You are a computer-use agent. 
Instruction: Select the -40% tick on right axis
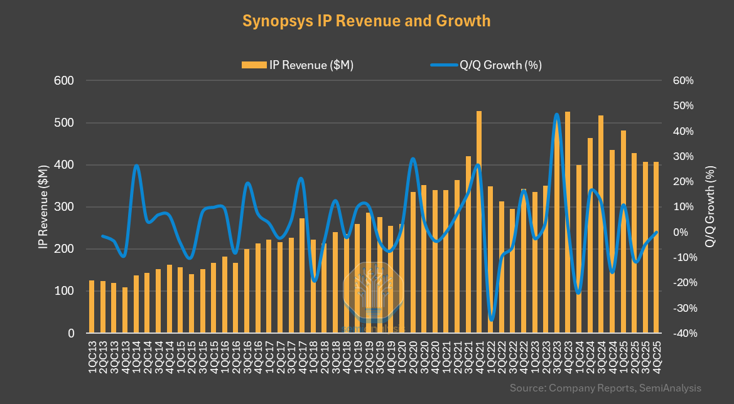pyautogui.click(x=683, y=333)
